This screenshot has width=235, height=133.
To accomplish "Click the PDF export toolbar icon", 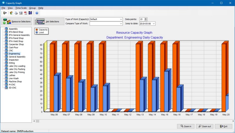I will [26, 13].
